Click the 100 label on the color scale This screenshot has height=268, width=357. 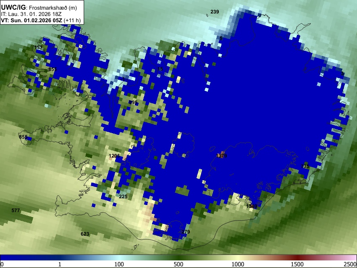coord(119,264)
